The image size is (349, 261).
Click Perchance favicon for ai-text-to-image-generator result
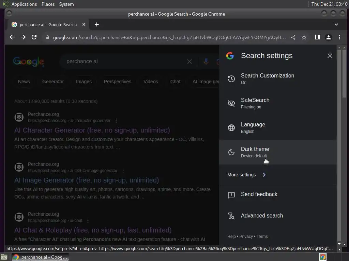(x=19, y=167)
